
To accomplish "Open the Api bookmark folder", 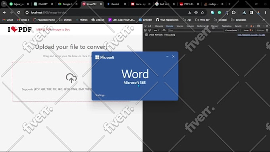I will (x=187, y=20).
